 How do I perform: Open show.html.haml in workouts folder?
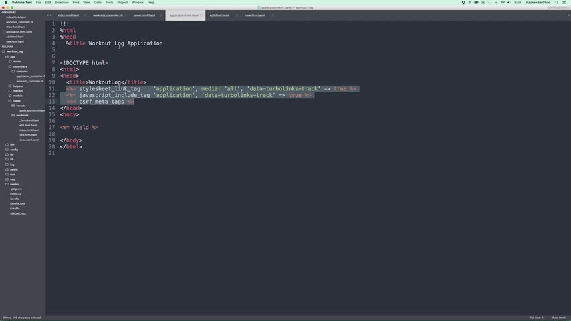pos(29,140)
